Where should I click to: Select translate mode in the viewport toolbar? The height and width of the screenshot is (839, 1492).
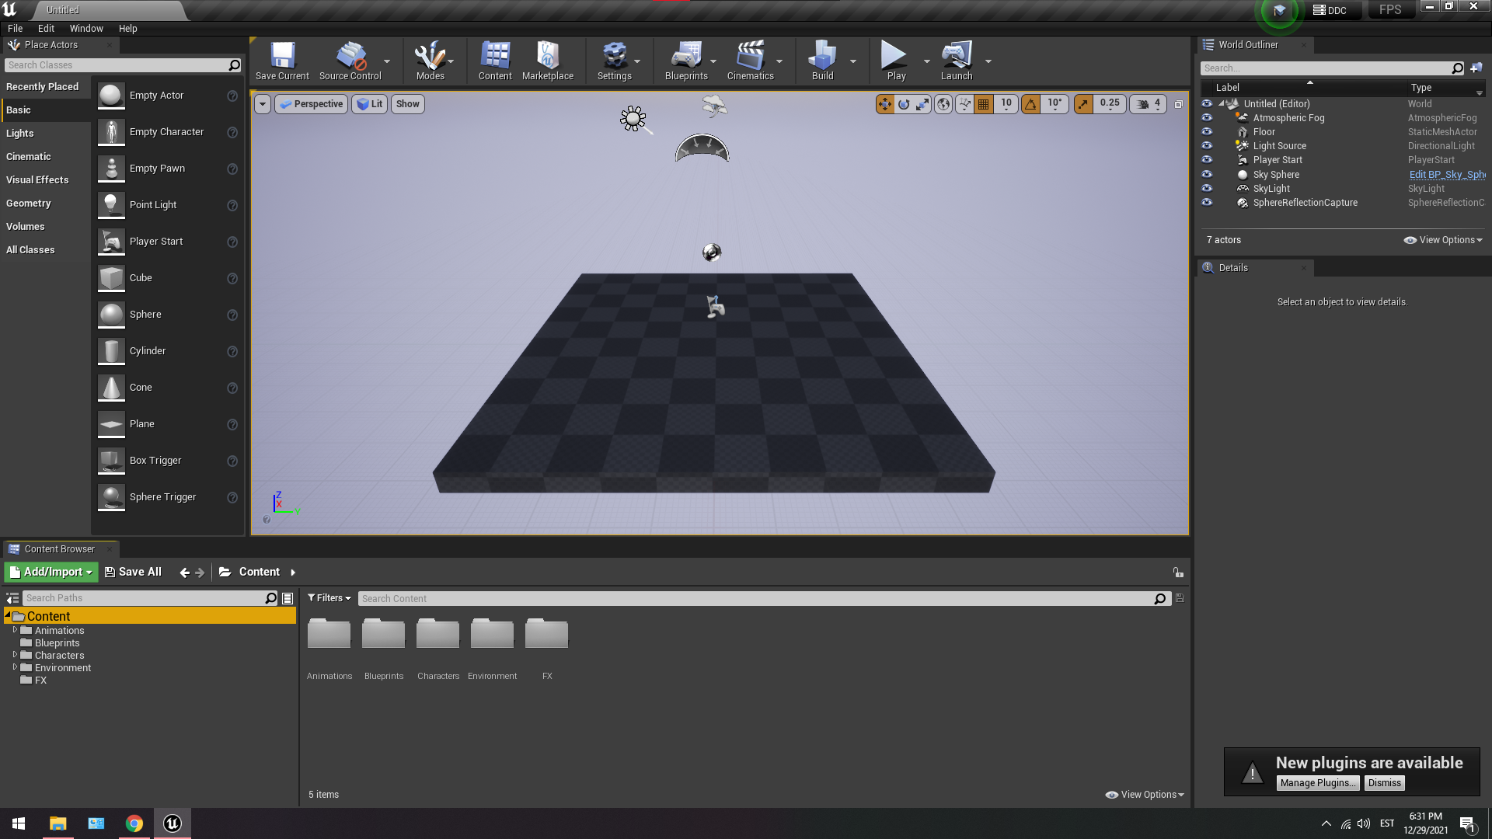coord(885,104)
